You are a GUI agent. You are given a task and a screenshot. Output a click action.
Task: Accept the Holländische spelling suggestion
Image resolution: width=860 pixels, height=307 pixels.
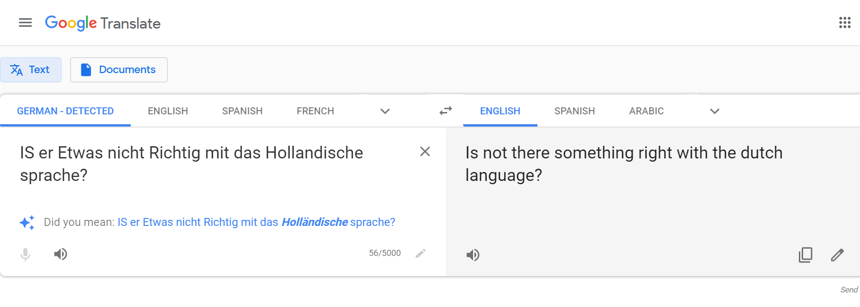(x=256, y=222)
